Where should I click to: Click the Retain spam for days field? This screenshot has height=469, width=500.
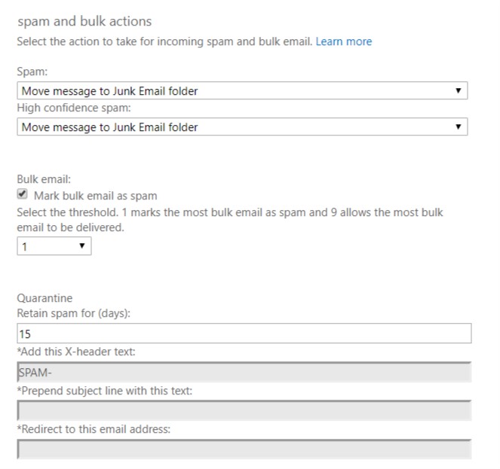tap(244, 333)
